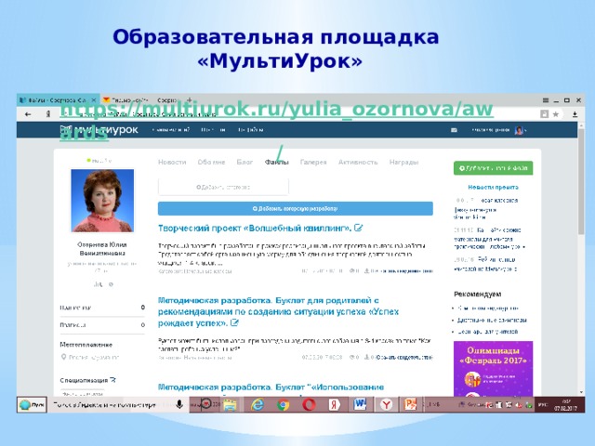595x446 pixels.
Task: Open the 'Буклет «Использование' title link
Action: [271, 387]
